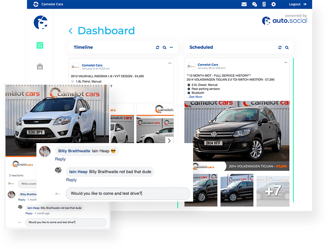Viewport: 328px width, 249px height.
Task: Click Reply under Iain Heap lower comment
Action: [x=29, y=213]
